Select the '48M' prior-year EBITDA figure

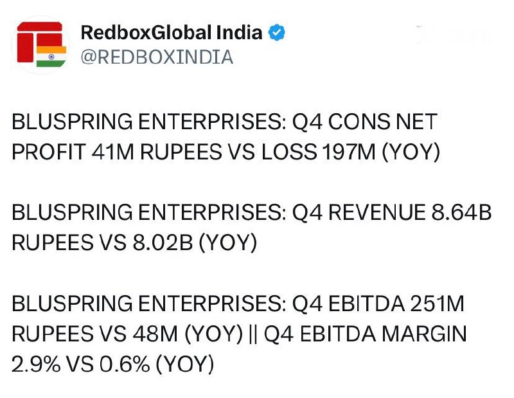(x=155, y=334)
